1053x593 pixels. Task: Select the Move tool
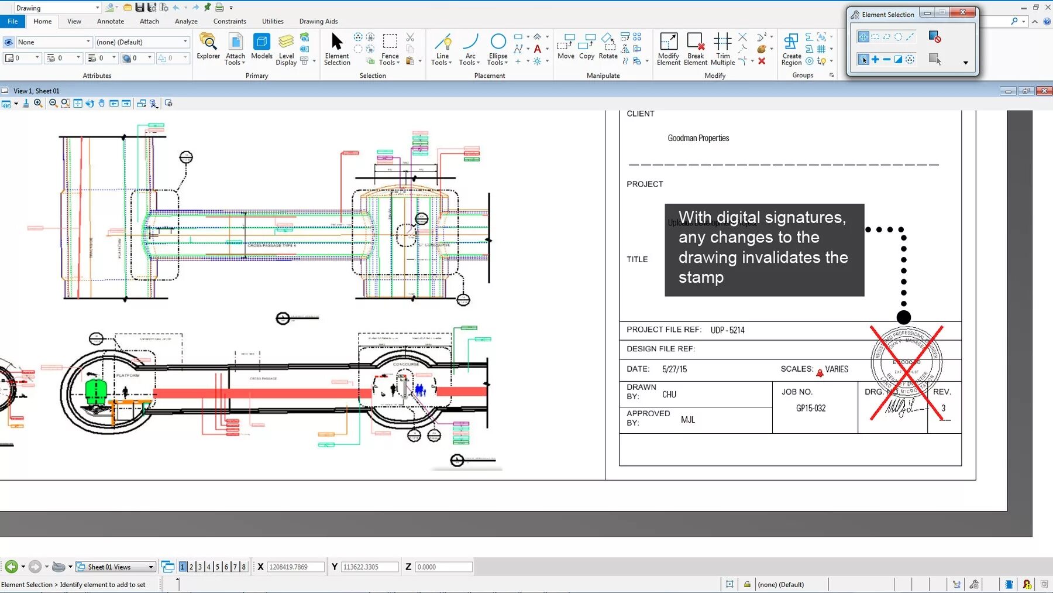566,47
